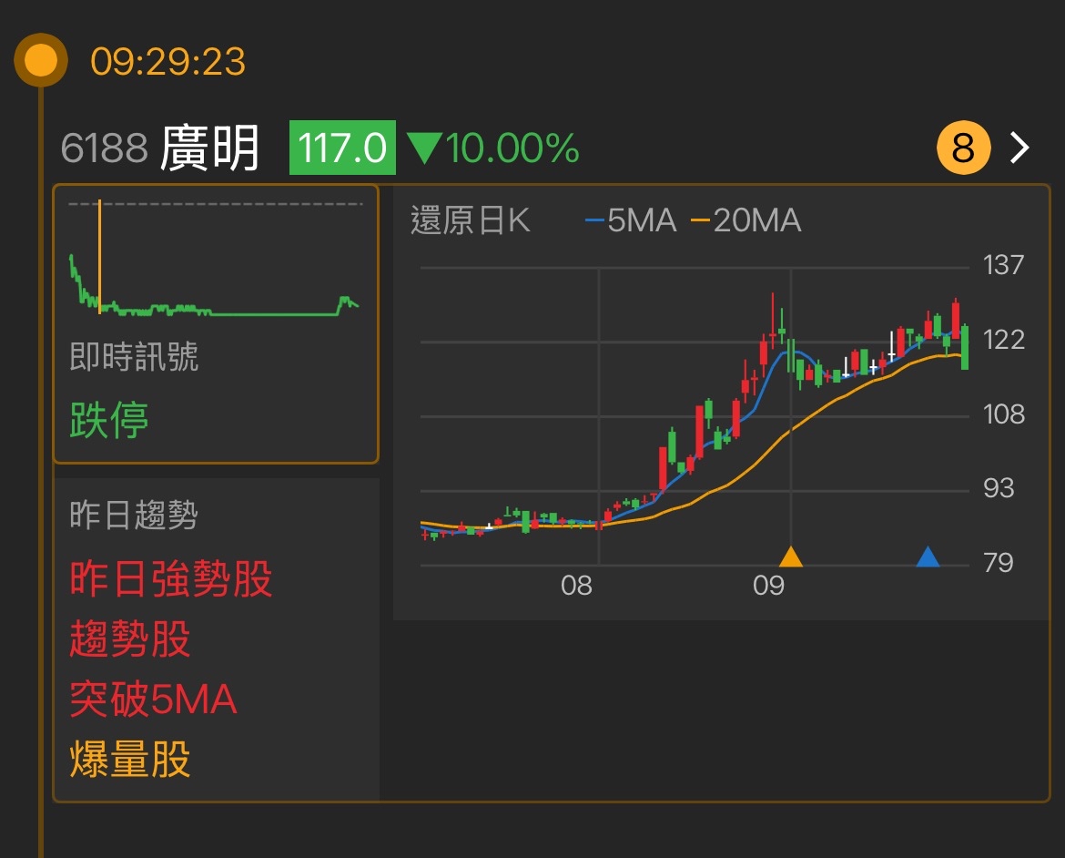Click the orange triangle marker on chart
The width and height of the screenshot is (1065, 858).
[x=790, y=557]
